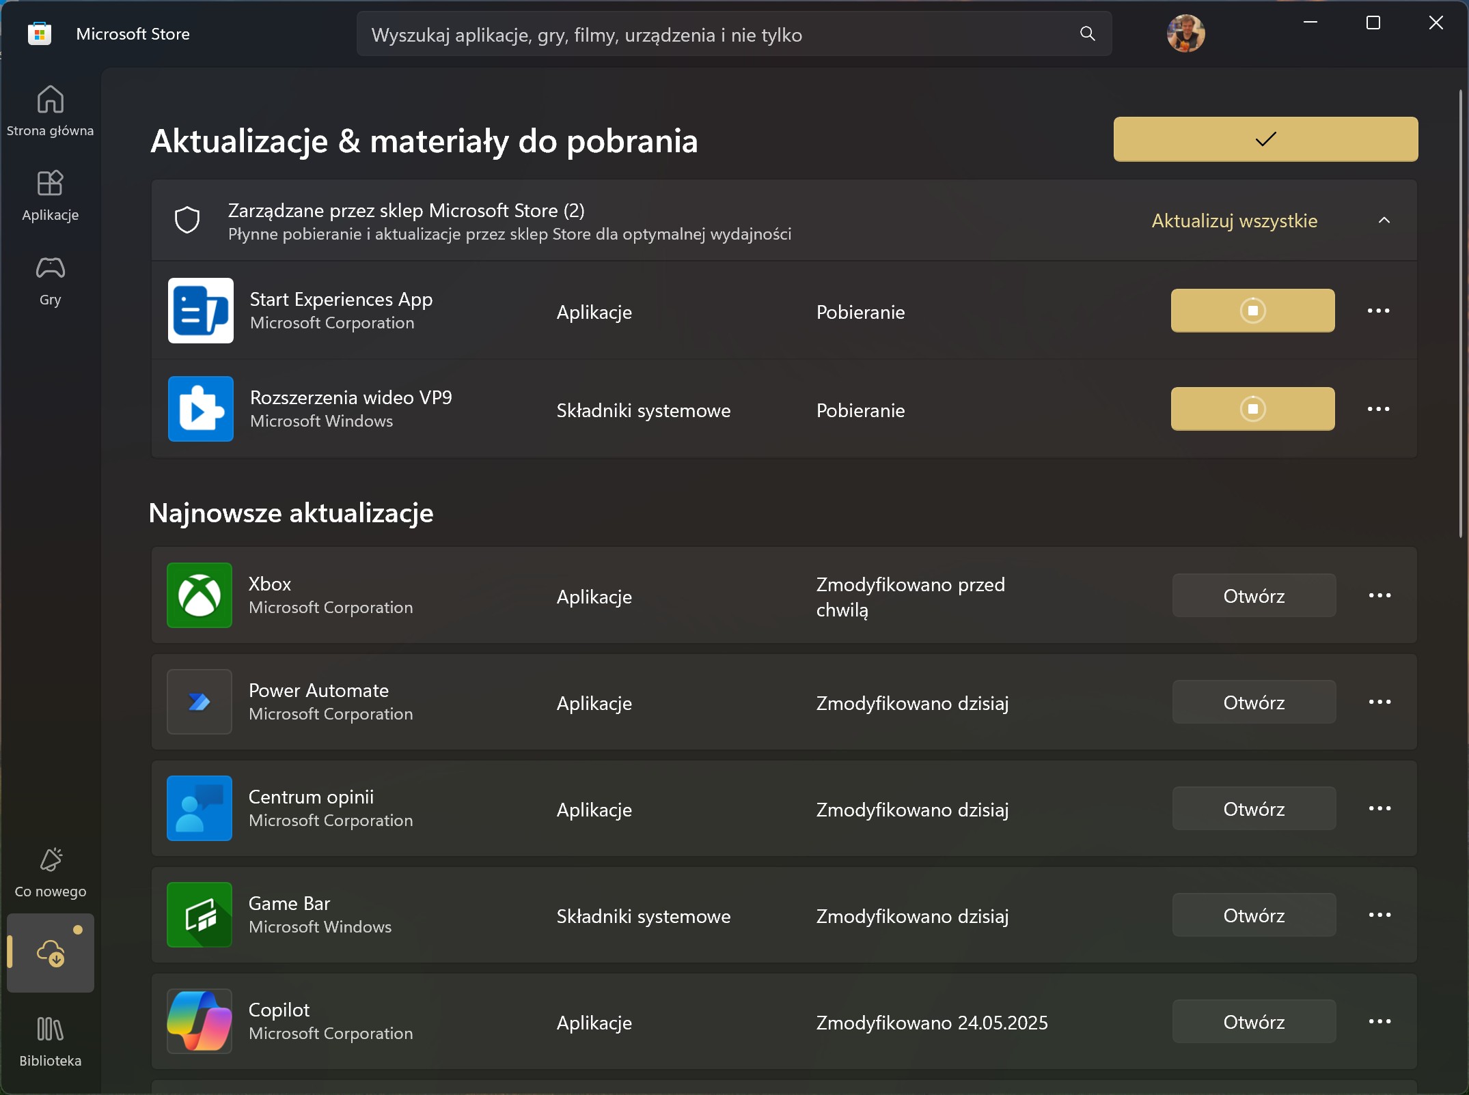
Task: Go to Aplikacje section in sidebar
Action: tap(50, 195)
